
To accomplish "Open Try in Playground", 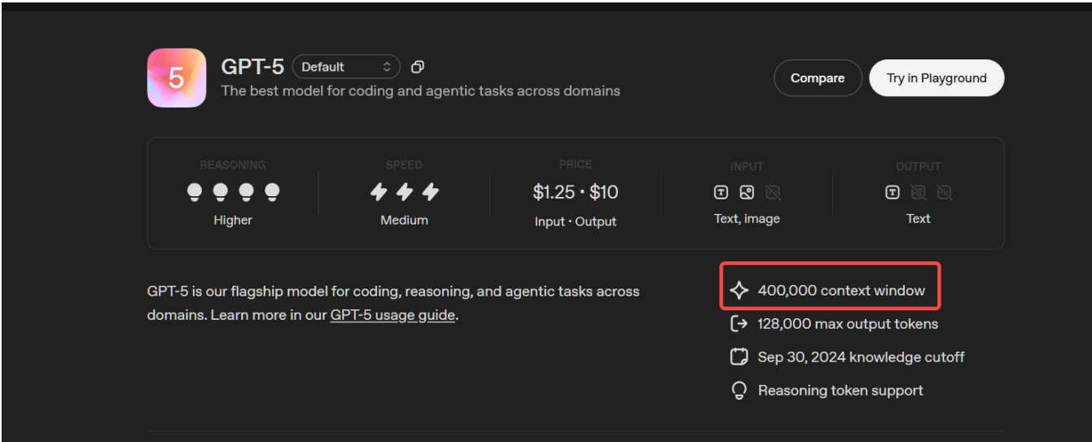I will click(936, 78).
